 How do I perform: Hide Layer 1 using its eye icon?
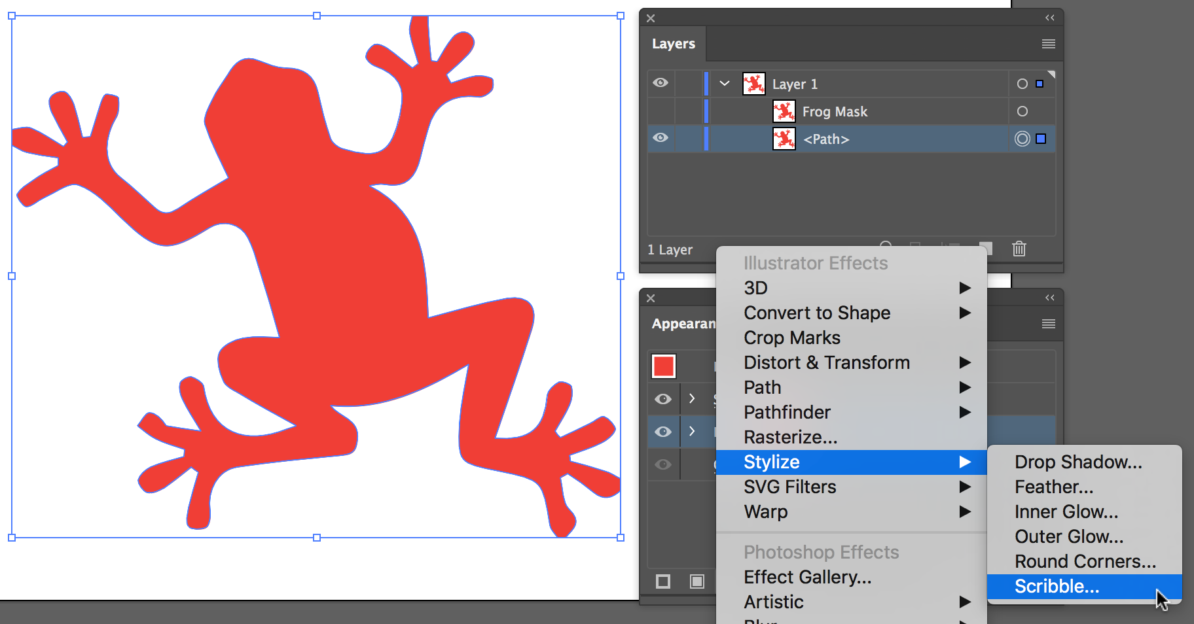[660, 83]
